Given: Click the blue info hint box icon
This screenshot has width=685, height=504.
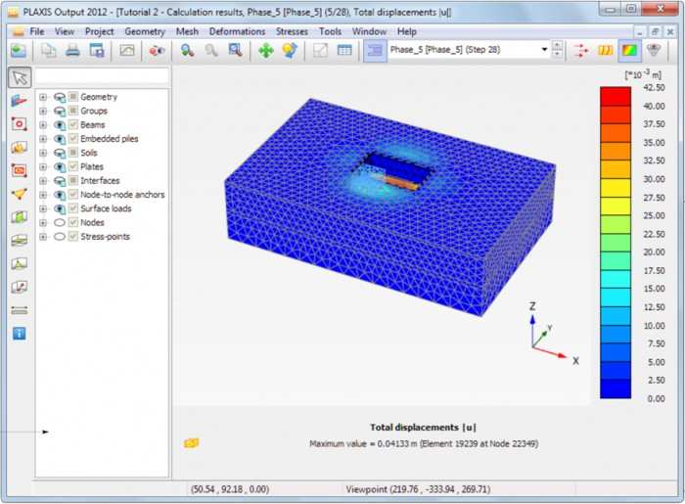Looking at the screenshot, I should (19, 334).
